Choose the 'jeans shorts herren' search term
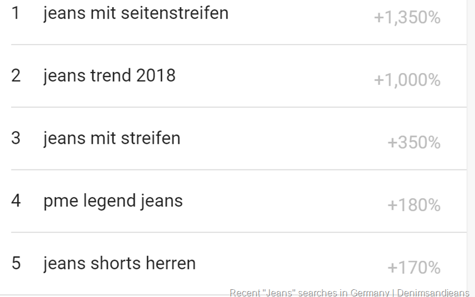Image resolution: width=475 pixels, height=297 pixels. pos(119,263)
